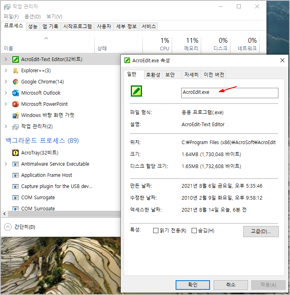This screenshot has height=295, width=290.
Task: Sort by the CPU column header
Action: (157, 45)
